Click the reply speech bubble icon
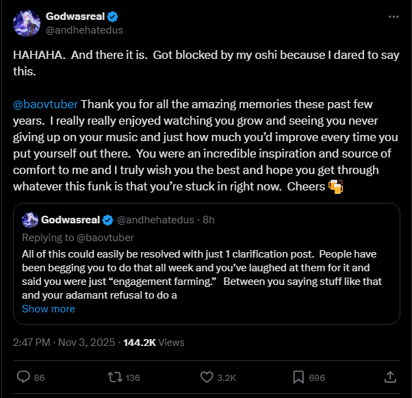The width and height of the screenshot is (412, 398). [23, 377]
